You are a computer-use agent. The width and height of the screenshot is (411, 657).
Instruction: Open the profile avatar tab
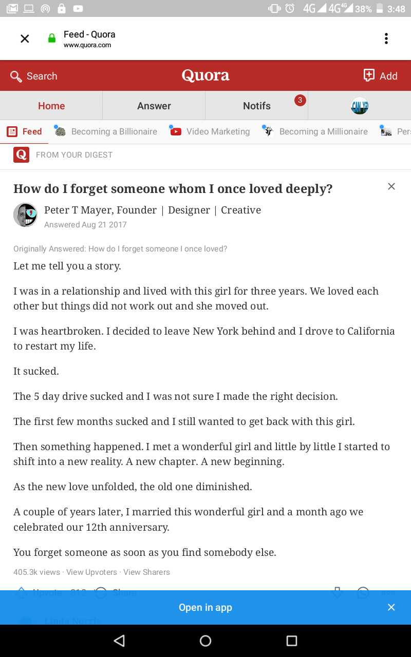(360, 106)
